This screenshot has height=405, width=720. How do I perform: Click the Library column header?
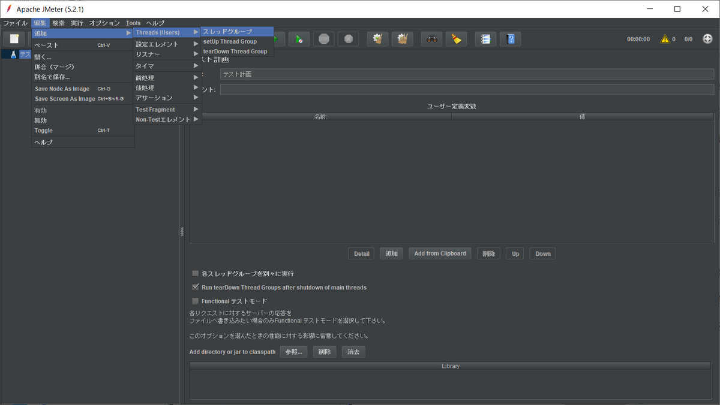pyautogui.click(x=451, y=365)
